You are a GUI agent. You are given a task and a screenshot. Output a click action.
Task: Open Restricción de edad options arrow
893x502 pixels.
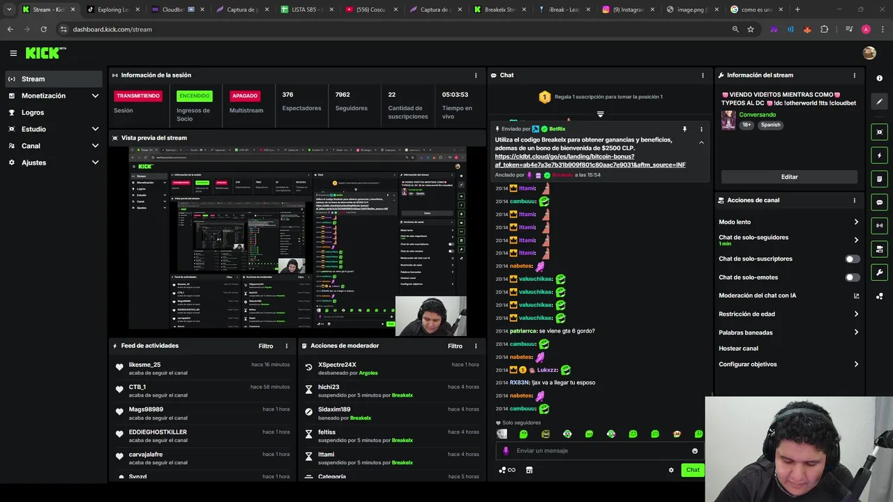856,314
